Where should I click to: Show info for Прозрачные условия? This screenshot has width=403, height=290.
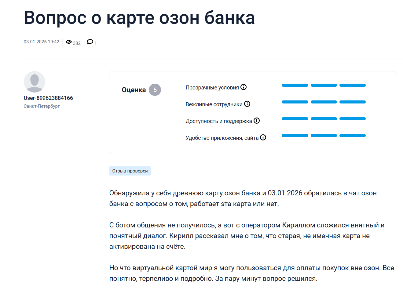pos(244,87)
